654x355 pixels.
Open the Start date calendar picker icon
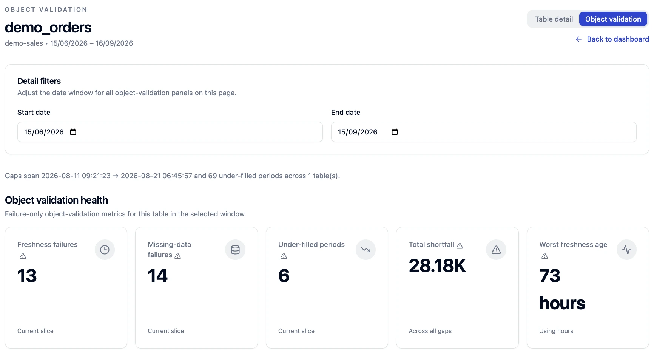coord(73,132)
